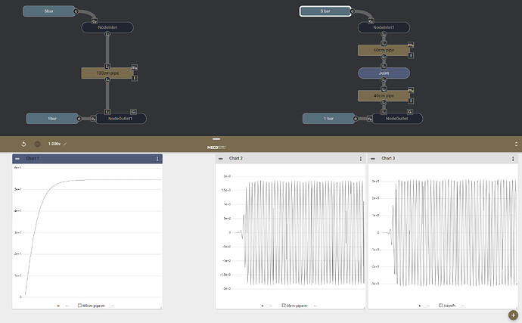Expand the panel using the right-side arrows icon

516,144
